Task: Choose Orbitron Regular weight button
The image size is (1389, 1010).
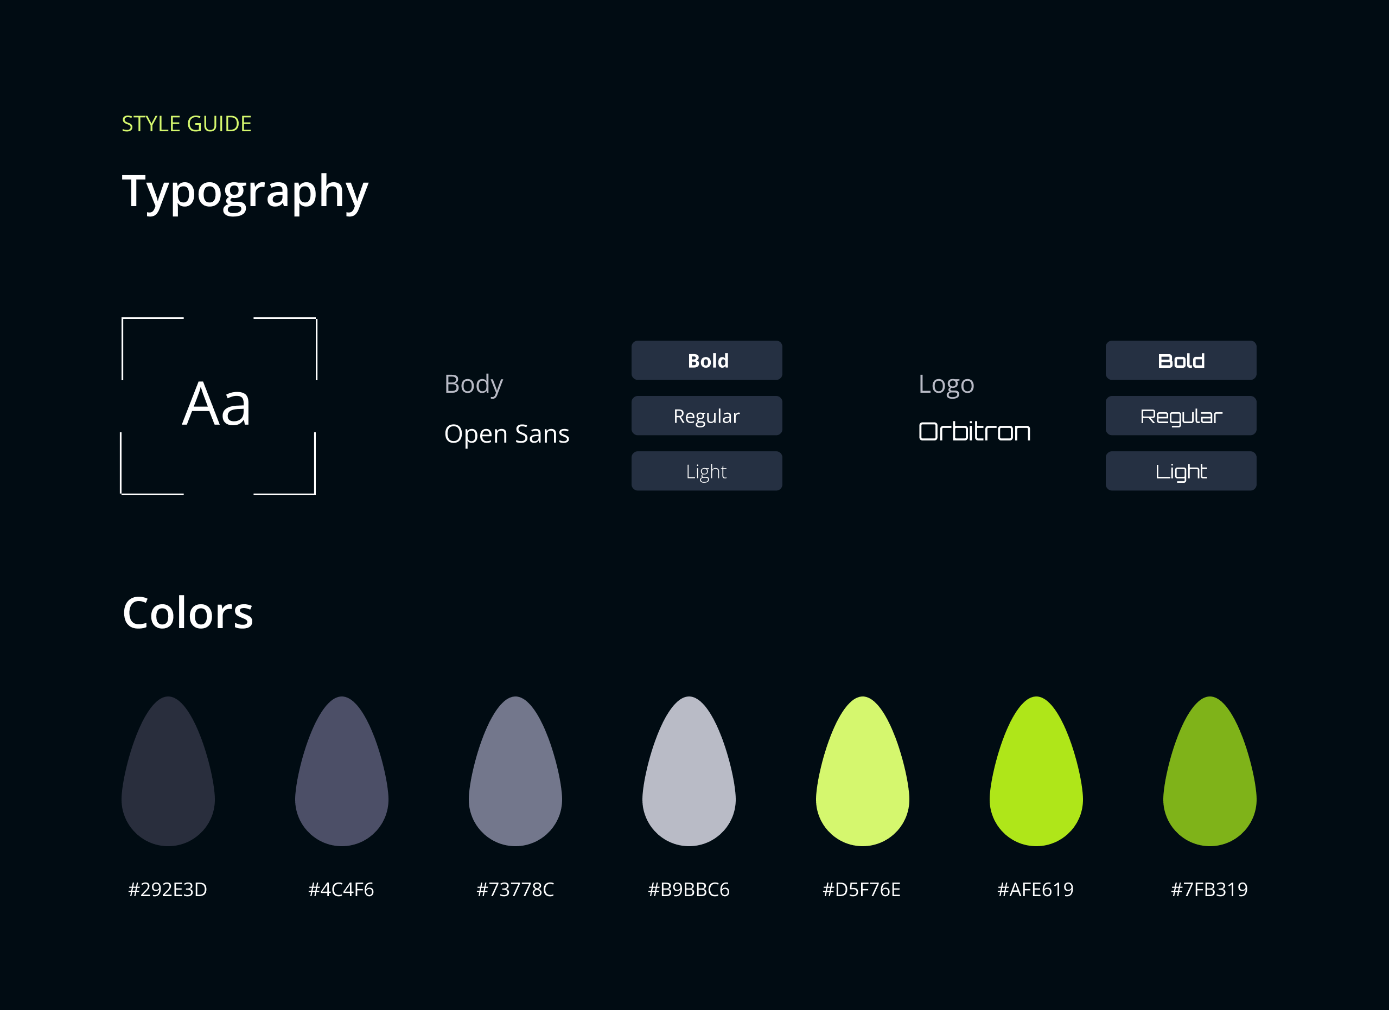Action: tap(1180, 415)
